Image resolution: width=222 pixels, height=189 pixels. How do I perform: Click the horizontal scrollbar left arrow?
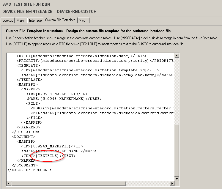click(x=9, y=183)
